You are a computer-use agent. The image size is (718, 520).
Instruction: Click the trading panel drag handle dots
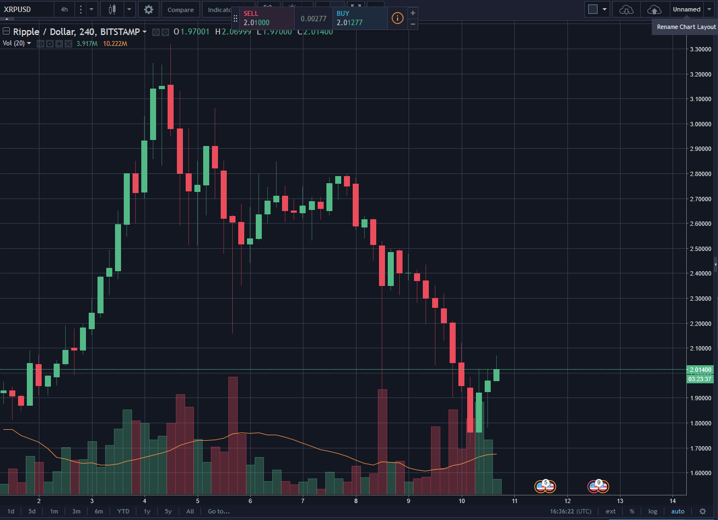236,18
